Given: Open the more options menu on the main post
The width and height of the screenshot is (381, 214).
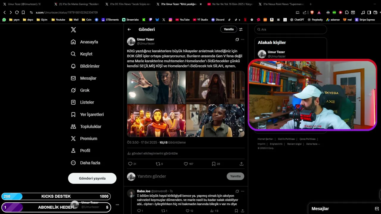Looking at the screenshot, I should point(243,39).
